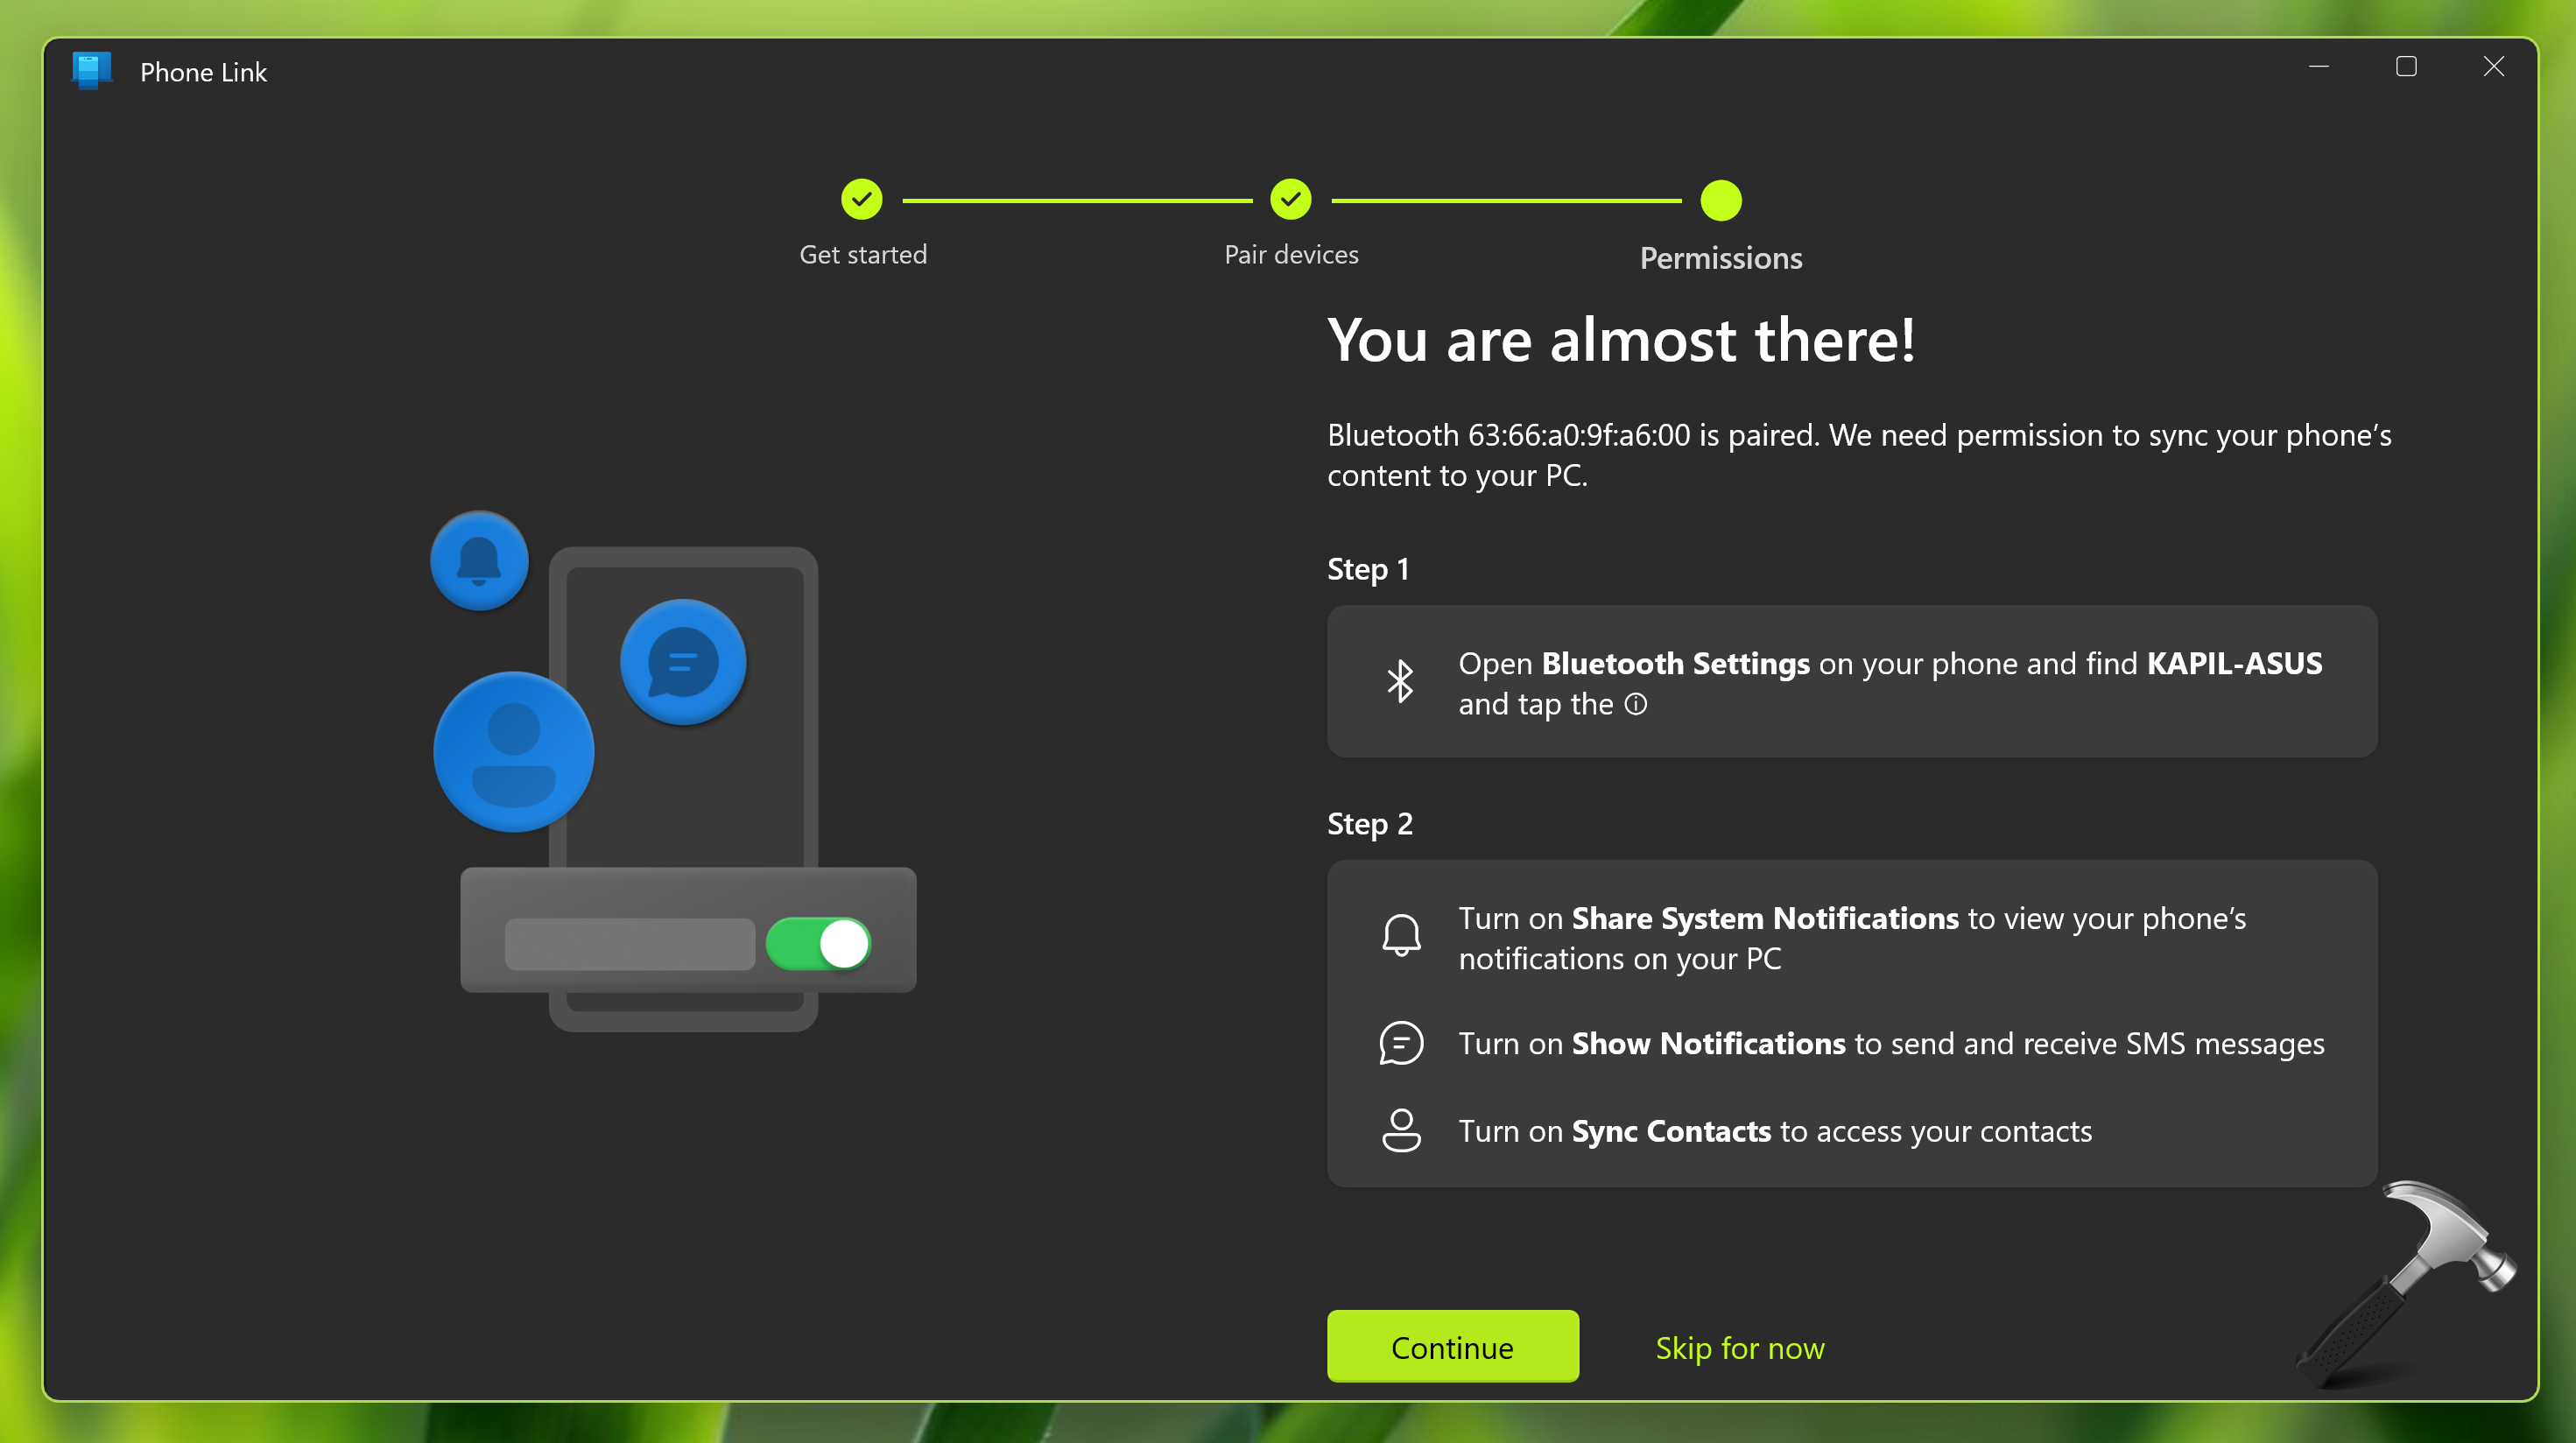This screenshot has height=1443, width=2576.
Task: Click the bell icon beside Share System Notifications
Action: tap(1401, 936)
